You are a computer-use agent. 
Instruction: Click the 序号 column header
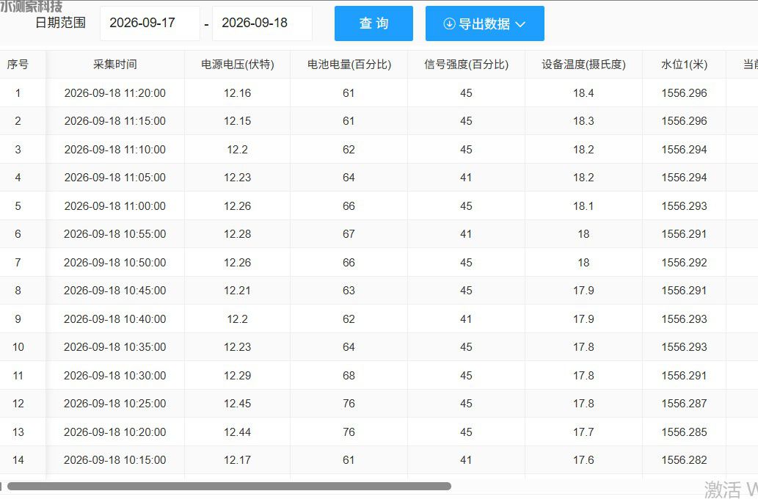coord(18,65)
